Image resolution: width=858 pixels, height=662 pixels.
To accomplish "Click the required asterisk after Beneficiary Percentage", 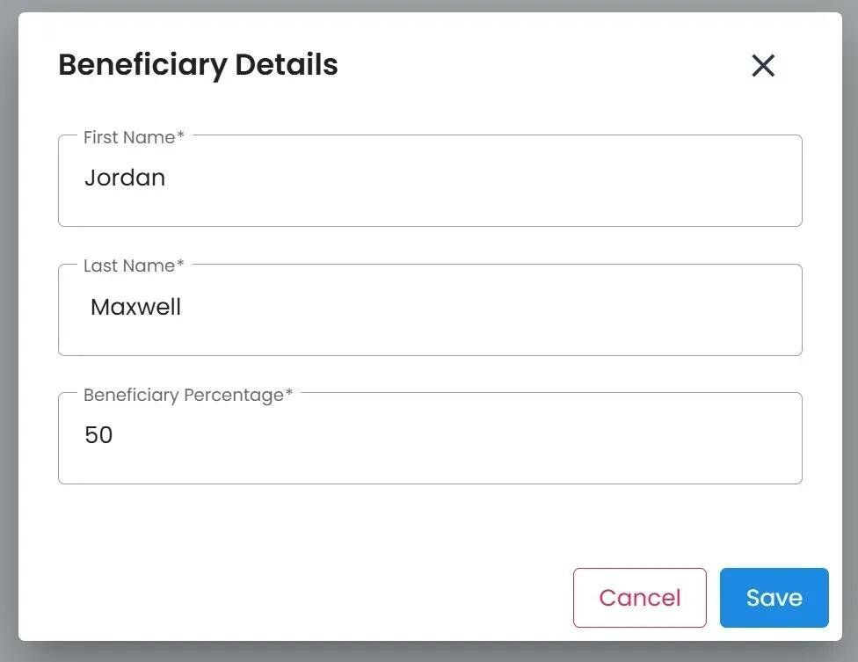I will [289, 395].
